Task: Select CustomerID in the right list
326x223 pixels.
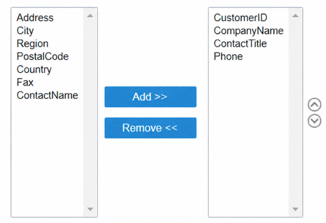Action: 240,18
